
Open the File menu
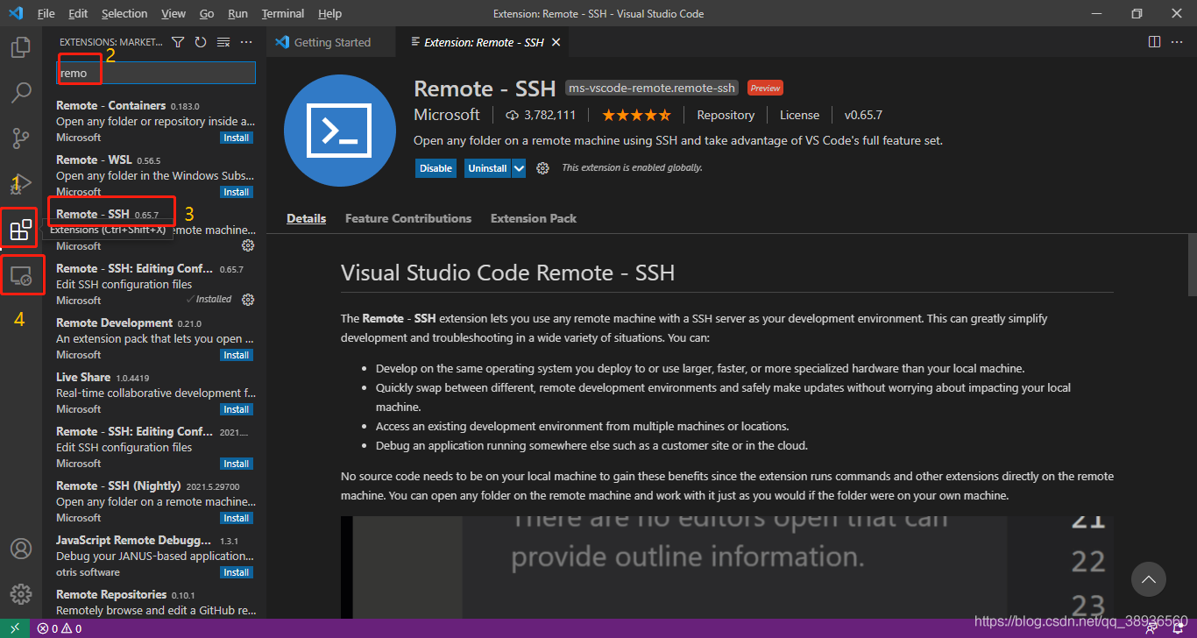pyautogui.click(x=46, y=13)
